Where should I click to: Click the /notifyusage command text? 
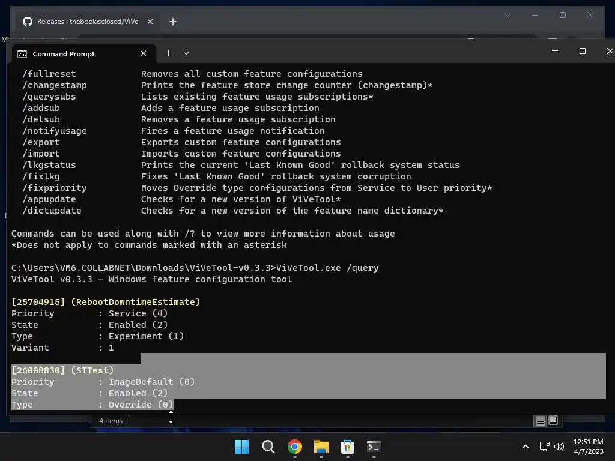tap(55, 130)
